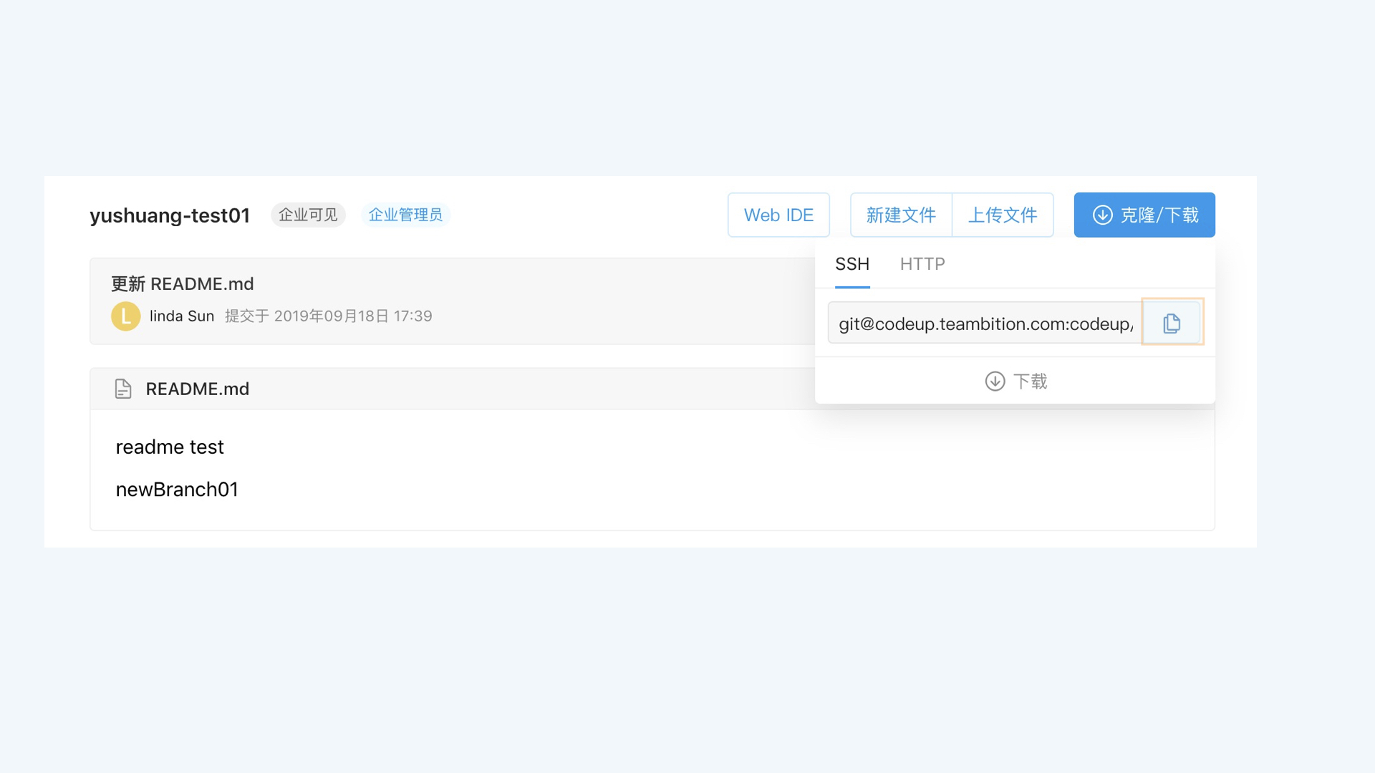
Task: Click the 新建文件 button
Action: pyautogui.click(x=901, y=215)
